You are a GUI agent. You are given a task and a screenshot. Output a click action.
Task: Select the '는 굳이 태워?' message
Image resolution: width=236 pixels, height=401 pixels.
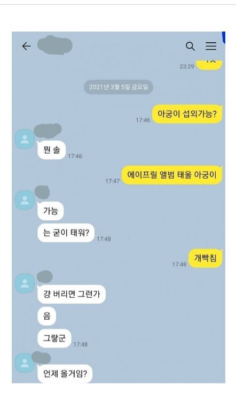66,233
